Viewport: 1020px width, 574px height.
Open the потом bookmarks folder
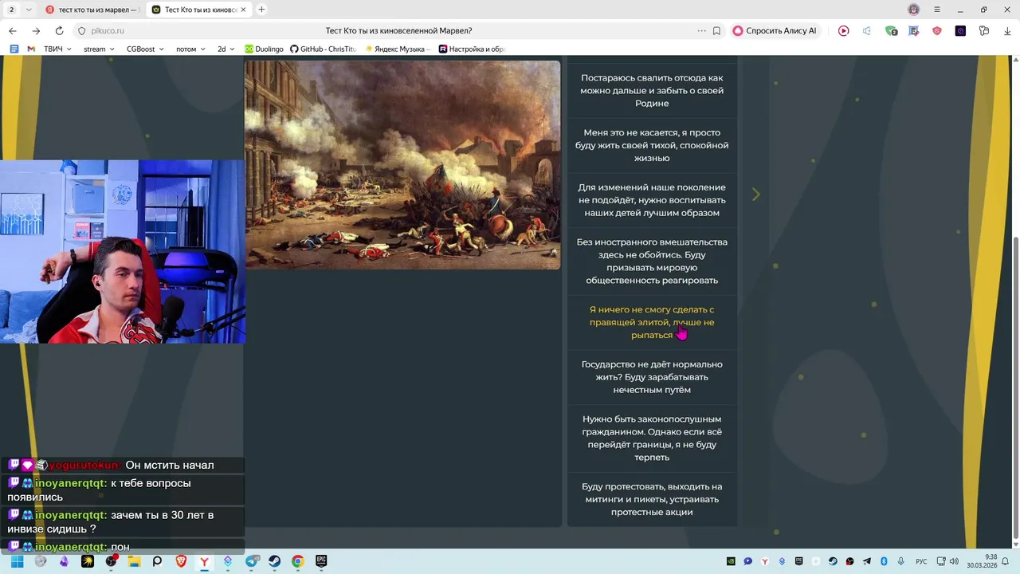tap(190, 49)
